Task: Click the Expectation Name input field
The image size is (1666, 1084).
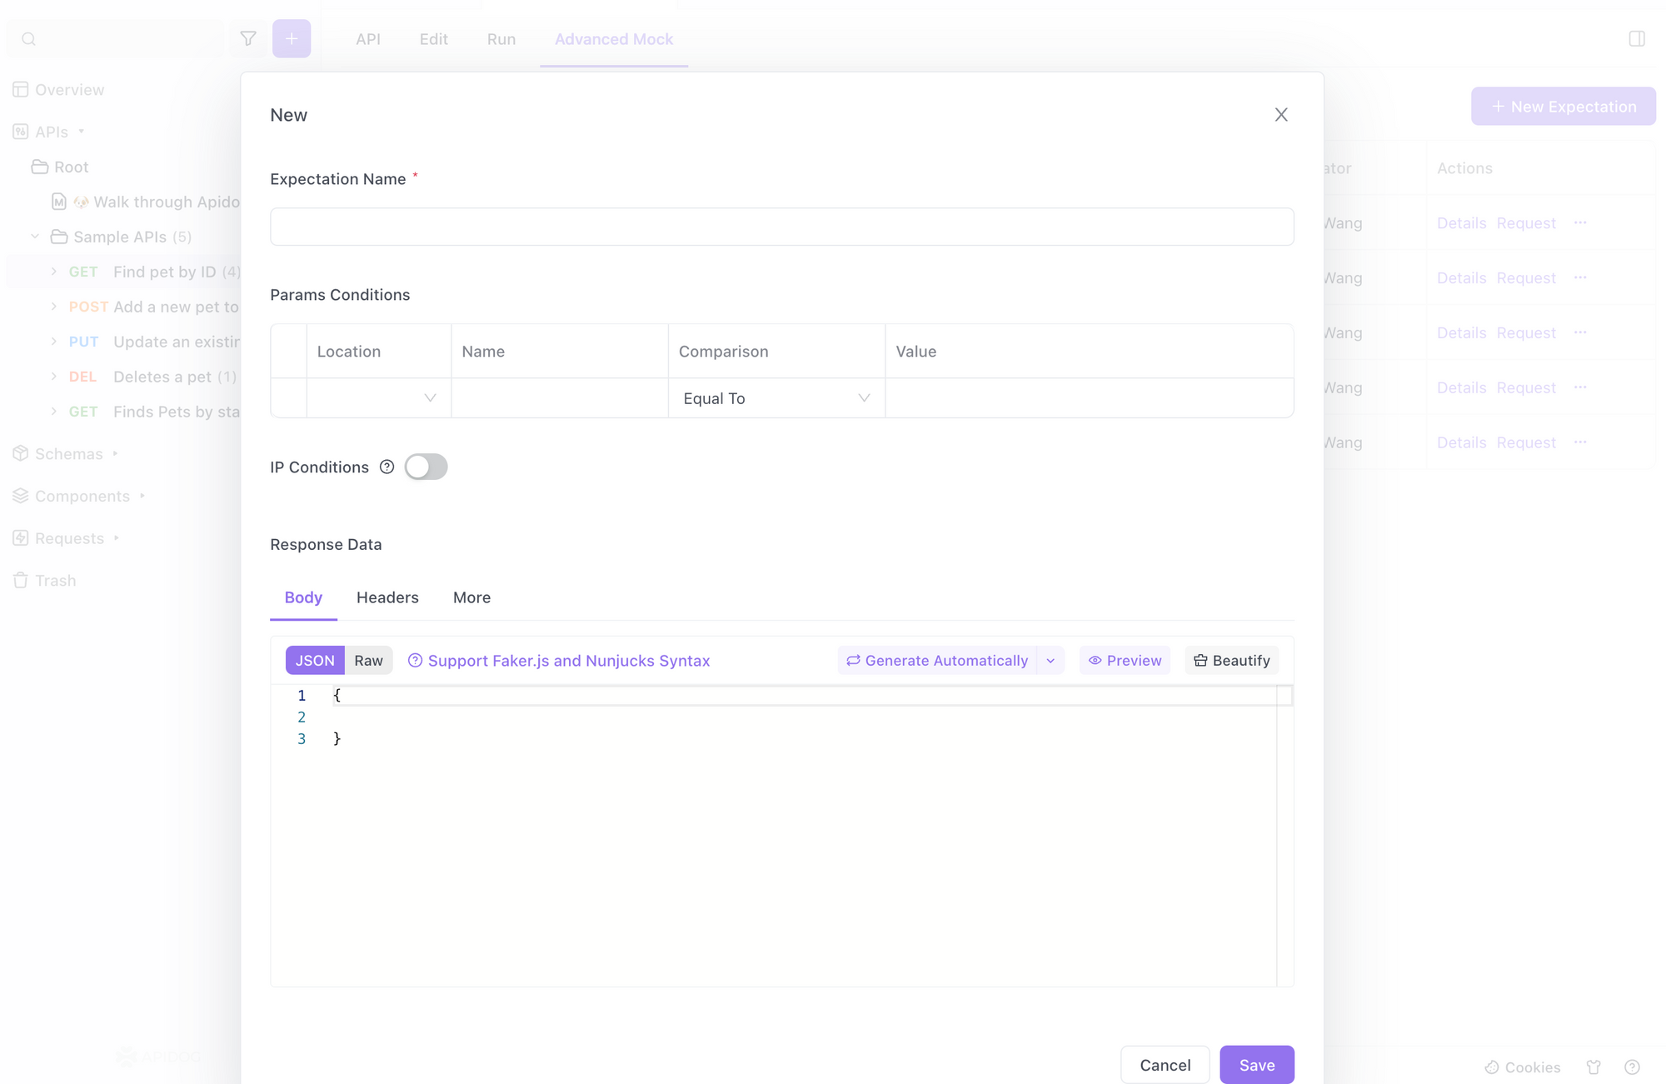Action: point(781,227)
